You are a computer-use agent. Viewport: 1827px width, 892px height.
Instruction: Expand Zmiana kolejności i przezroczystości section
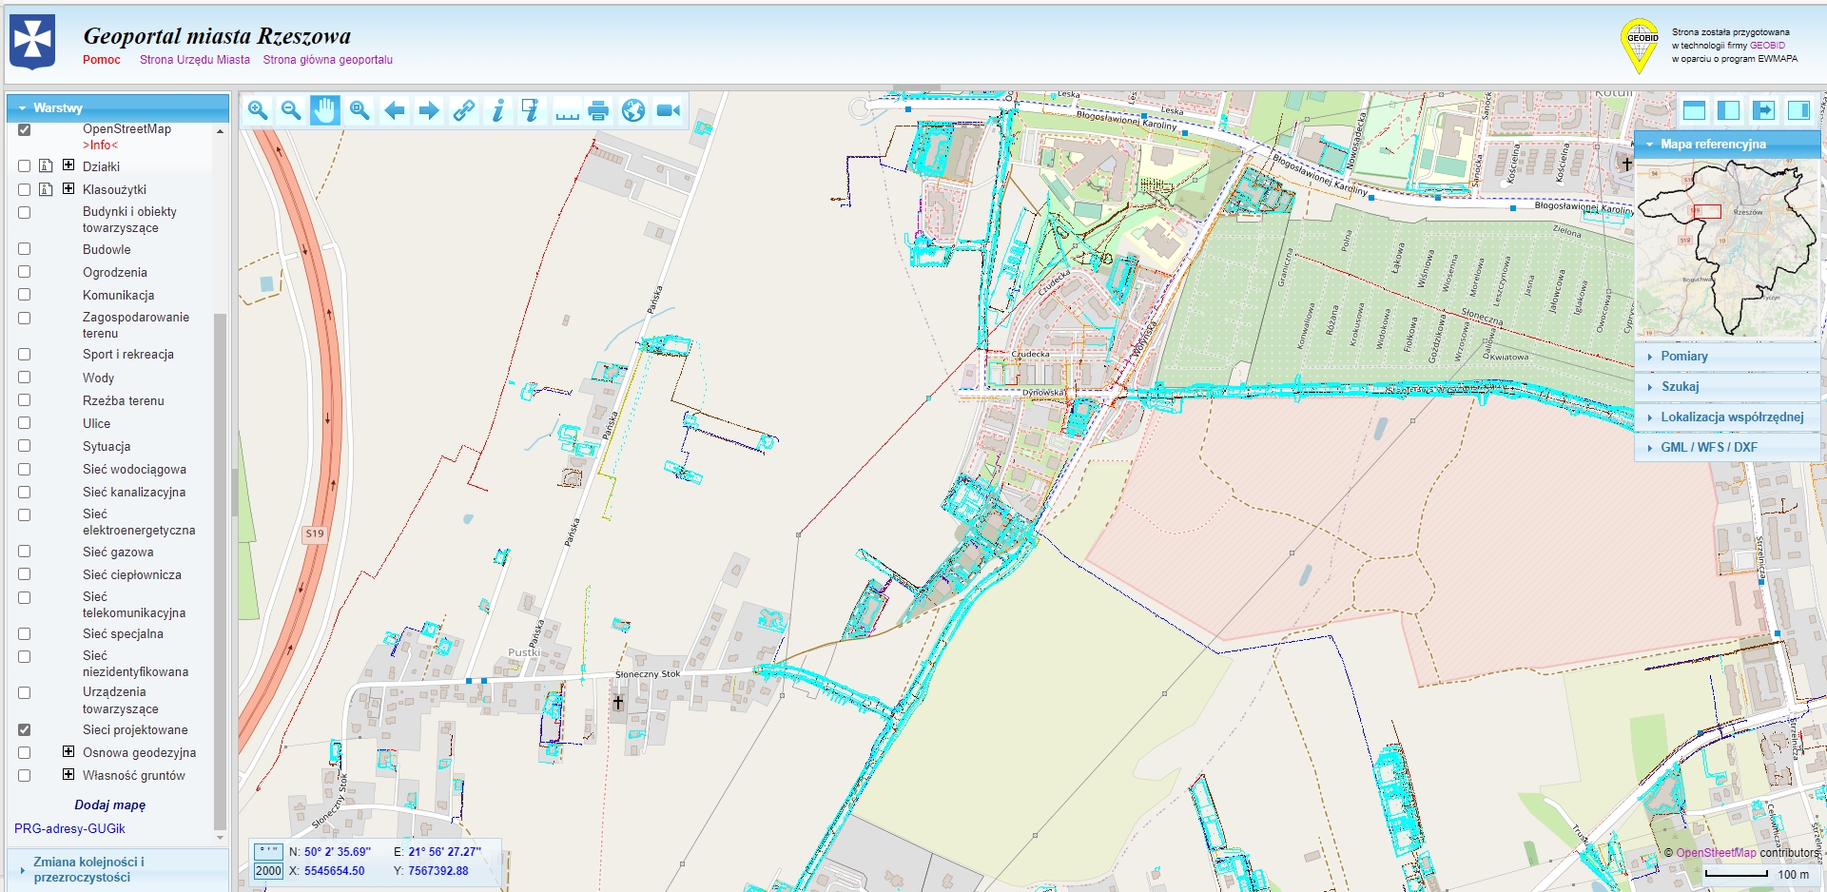[118, 869]
